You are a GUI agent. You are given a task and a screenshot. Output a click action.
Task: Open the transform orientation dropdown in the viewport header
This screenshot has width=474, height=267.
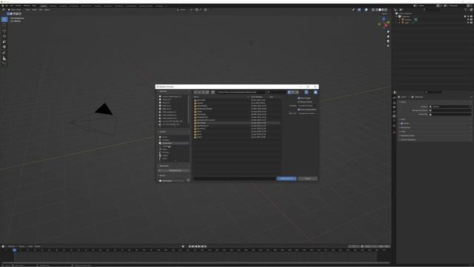pos(183,10)
